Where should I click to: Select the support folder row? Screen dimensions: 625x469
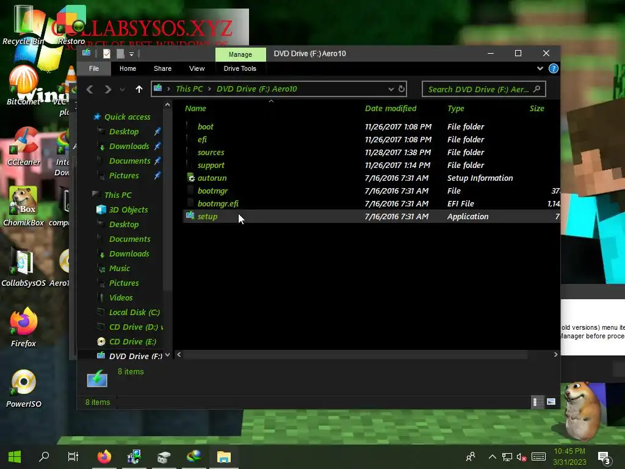click(371, 165)
